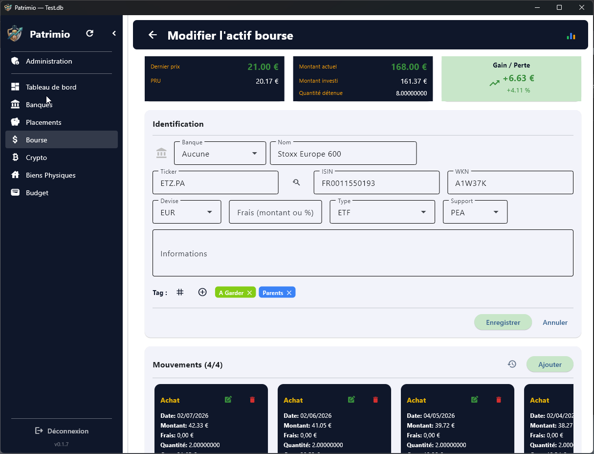The width and height of the screenshot is (594, 454).
Task: Navigate to the Crypto section
Action: [x=62, y=158]
